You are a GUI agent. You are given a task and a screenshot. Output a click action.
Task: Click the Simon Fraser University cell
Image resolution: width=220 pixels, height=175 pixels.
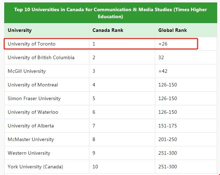click(x=34, y=98)
